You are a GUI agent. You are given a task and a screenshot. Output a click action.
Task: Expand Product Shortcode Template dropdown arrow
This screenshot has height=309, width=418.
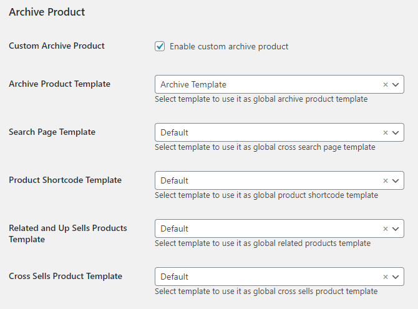click(x=396, y=180)
